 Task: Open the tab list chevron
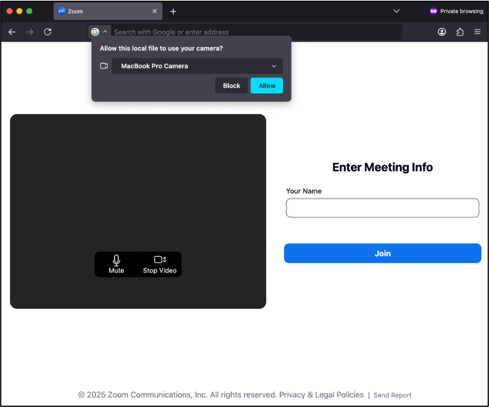tap(396, 11)
